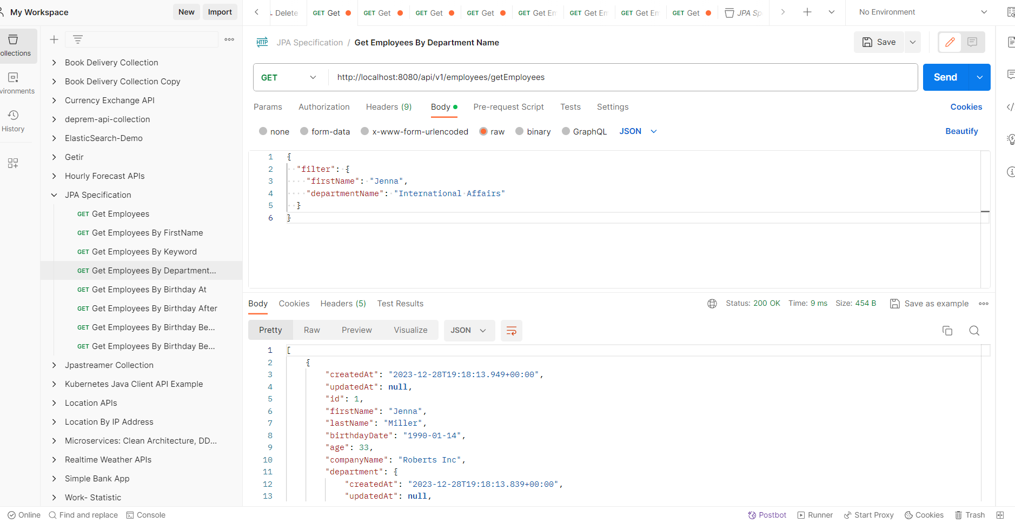
Task: Click the filter icon in the collections search
Action: tap(78, 39)
